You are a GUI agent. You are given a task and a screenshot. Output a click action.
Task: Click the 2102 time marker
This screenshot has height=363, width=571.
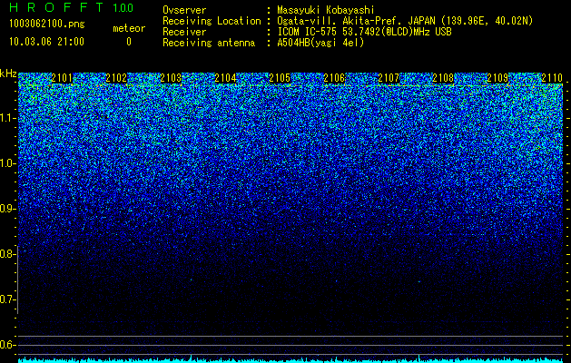[116, 78]
